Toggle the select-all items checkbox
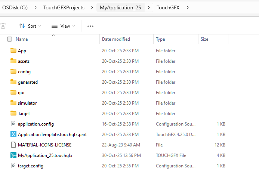The width and height of the screenshot is (259, 179). click(10, 39)
